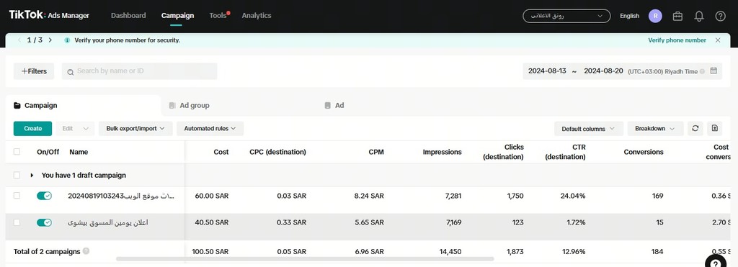738x267 pixels.
Task: Click the 100.50 SAR total cost
Action: pos(210,251)
